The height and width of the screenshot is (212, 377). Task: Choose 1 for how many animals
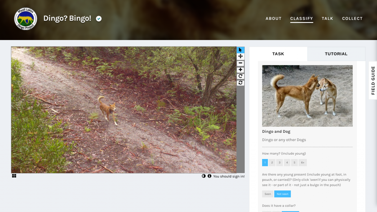[265, 163]
